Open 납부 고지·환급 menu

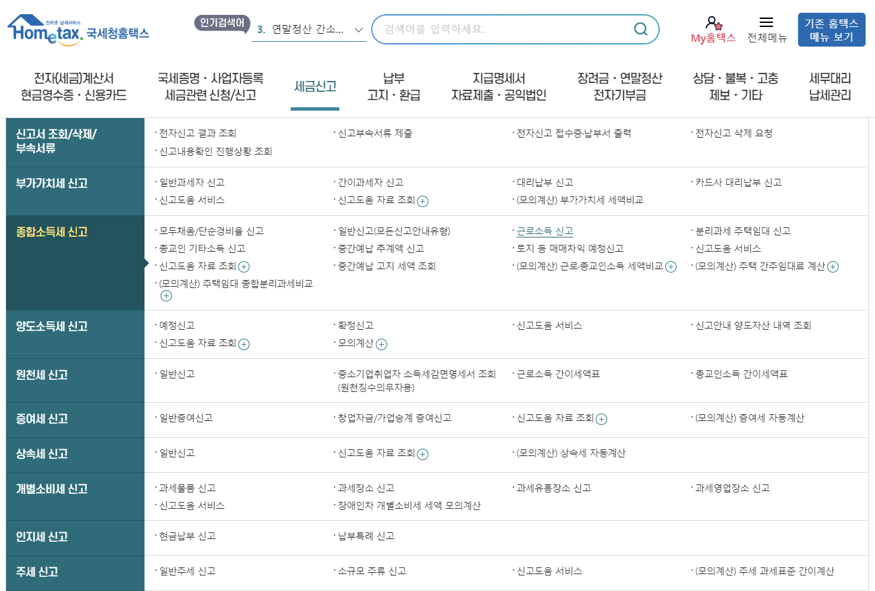[393, 87]
